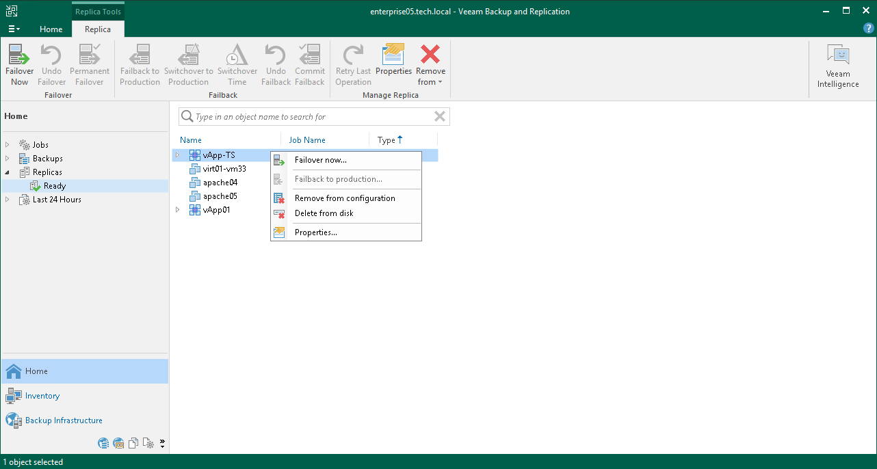This screenshot has width=877, height=469.
Task: Open the Remove from dropdown in ribbon
Action: (x=430, y=66)
